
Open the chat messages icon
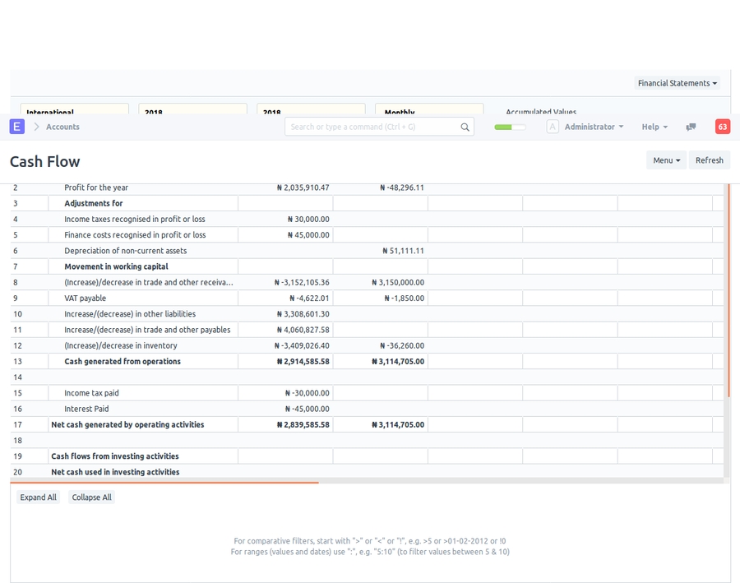click(691, 127)
